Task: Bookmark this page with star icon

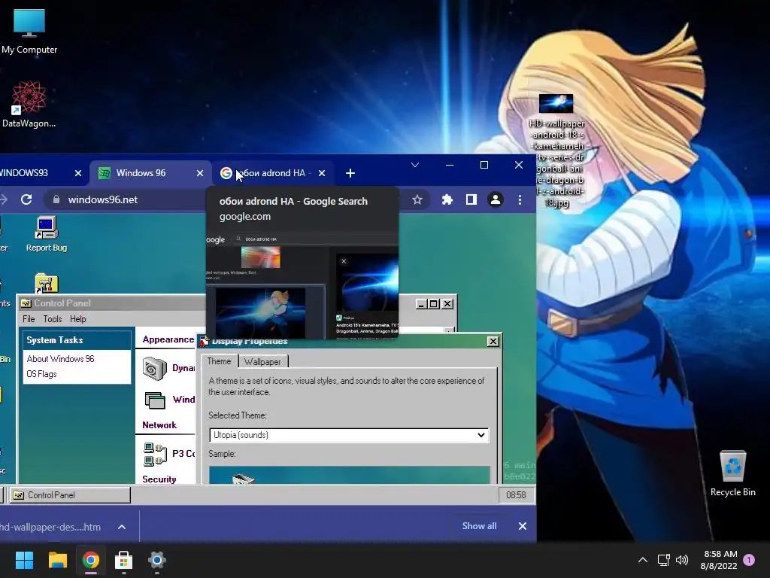Action: pyautogui.click(x=417, y=199)
